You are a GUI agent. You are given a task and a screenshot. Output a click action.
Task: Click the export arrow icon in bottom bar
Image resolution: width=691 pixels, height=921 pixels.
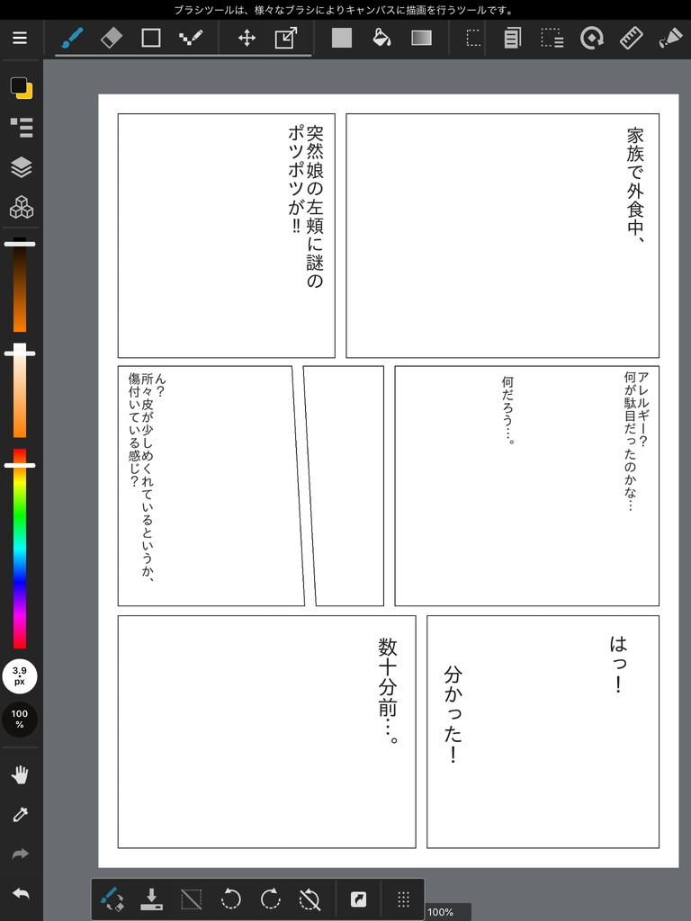[358, 899]
